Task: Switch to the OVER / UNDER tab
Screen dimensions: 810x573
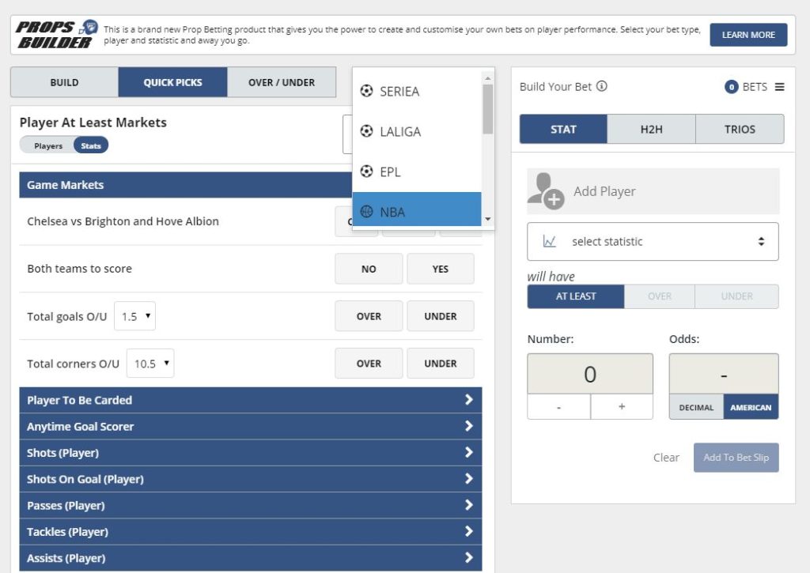Action: tap(282, 82)
